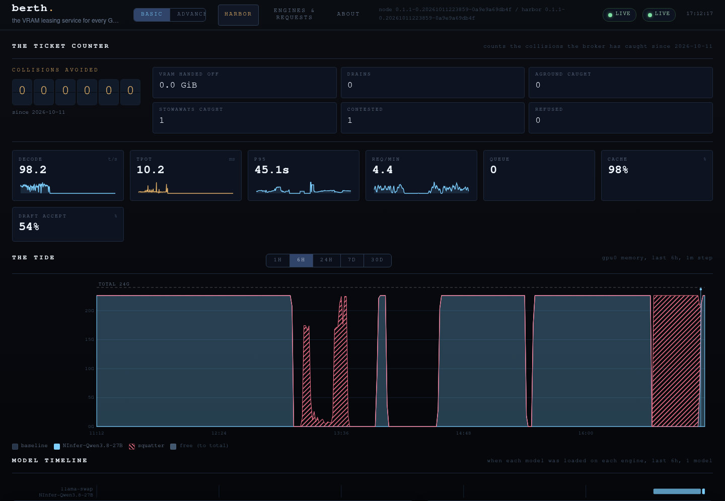Screen dimensions: 725x501
Task: Open the Refused counter card
Action: tap(621, 118)
